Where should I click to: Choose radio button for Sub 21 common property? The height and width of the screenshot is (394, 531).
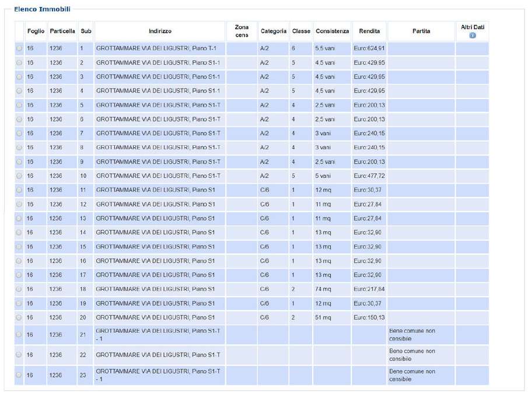pyautogui.click(x=19, y=335)
